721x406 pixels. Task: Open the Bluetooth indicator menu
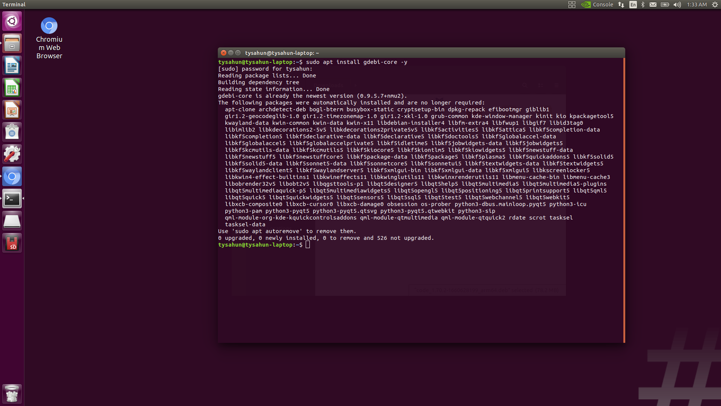(x=643, y=5)
